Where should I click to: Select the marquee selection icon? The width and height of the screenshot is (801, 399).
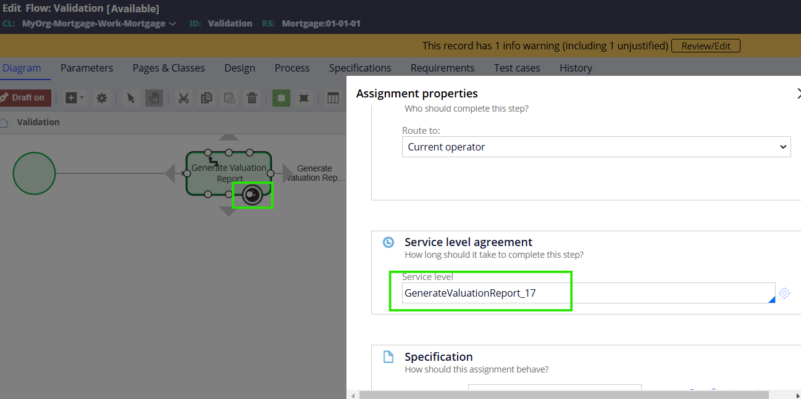(303, 98)
